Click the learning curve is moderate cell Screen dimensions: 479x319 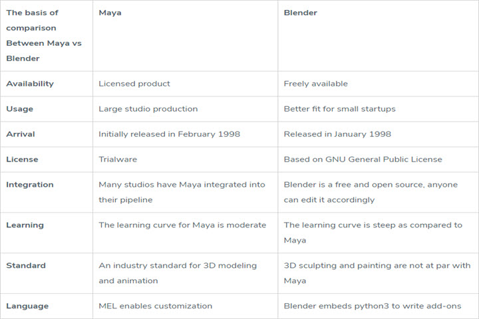tap(182, 225)
